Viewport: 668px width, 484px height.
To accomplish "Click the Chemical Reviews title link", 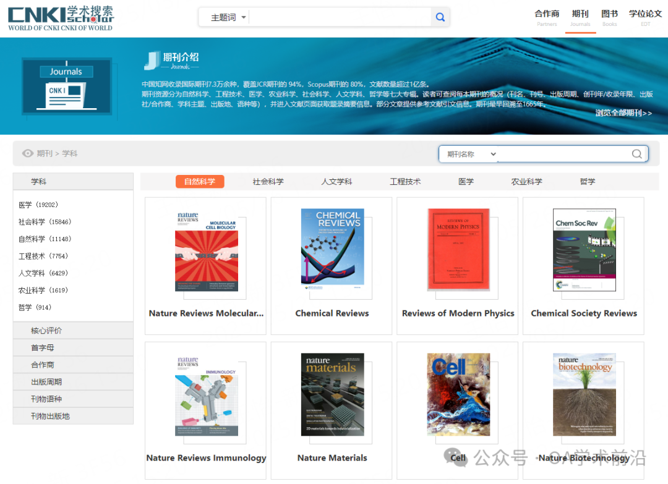I will pyautogui.click(x=332, y=313).
